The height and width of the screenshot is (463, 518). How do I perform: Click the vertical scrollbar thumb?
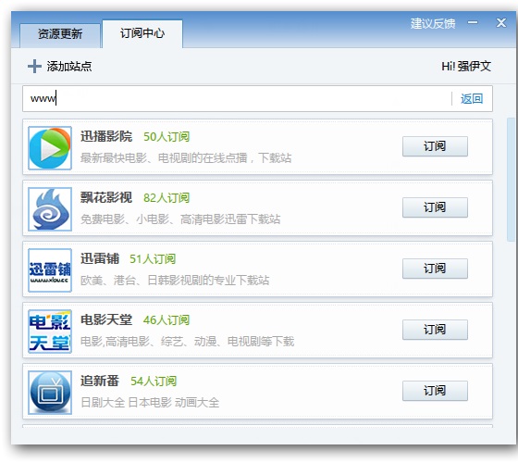point(511,180)
